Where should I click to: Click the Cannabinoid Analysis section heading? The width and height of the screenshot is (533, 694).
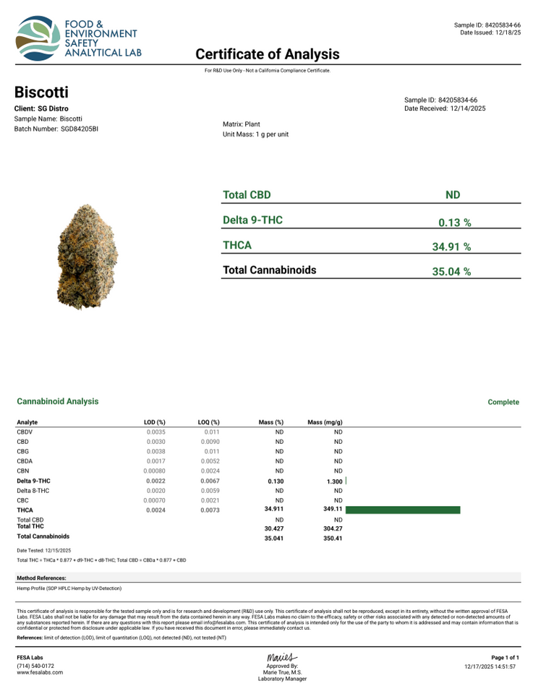[58, 401]
